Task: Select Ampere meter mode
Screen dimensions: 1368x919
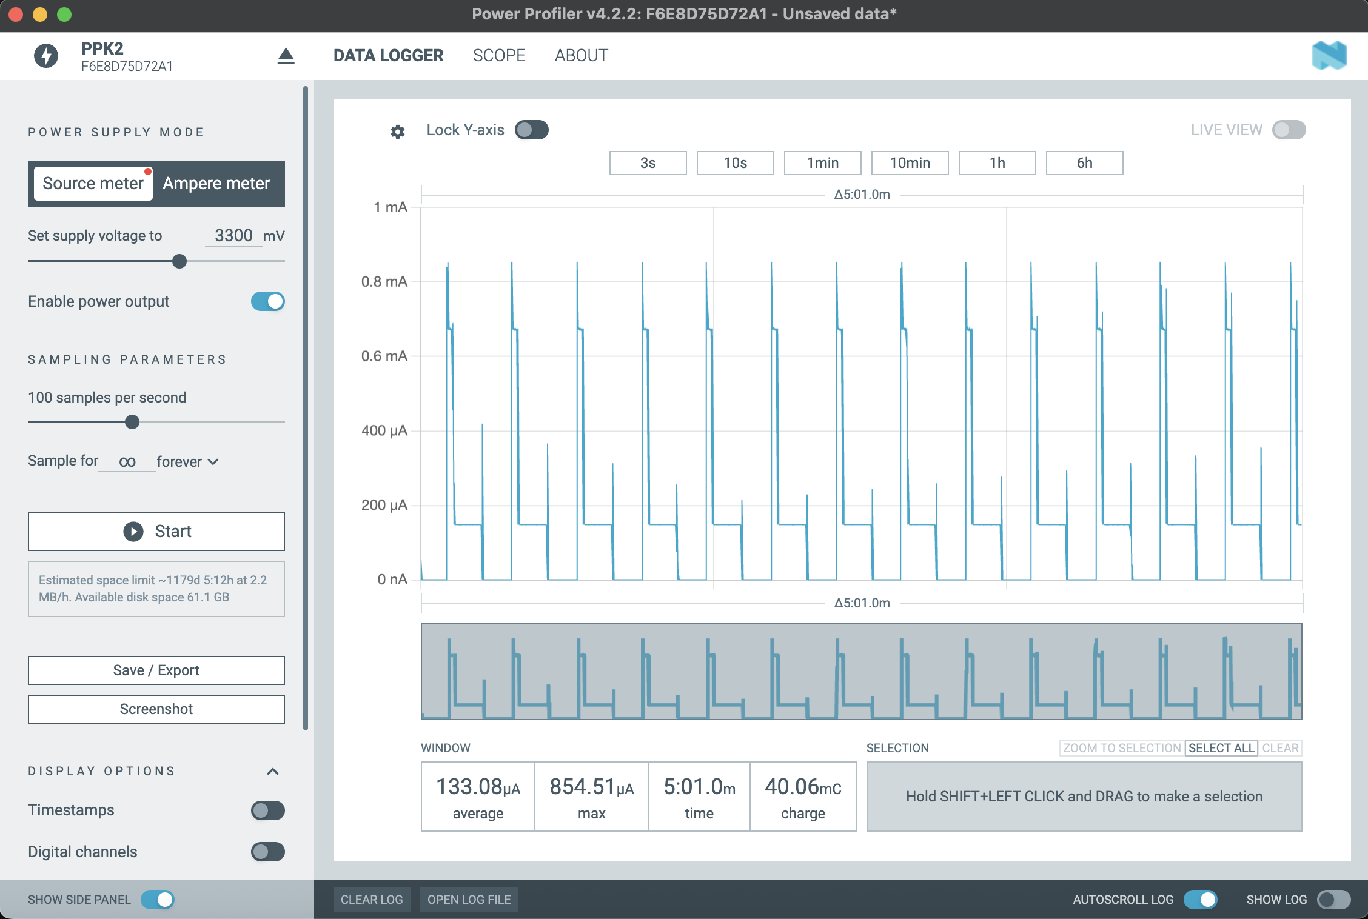Action: 216,184
